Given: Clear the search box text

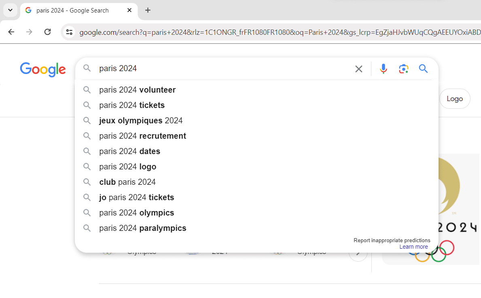Looking at the screenshot, I should click(x=358, y=69).
